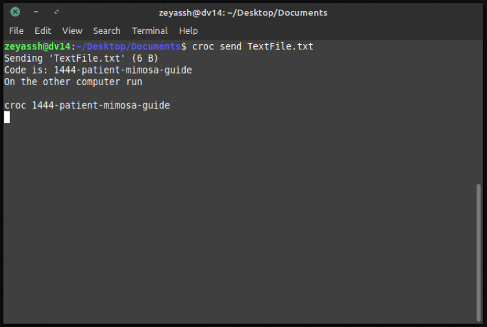This screenshot has width=487, height=327.
Task: Click the empty scrollbar track above the thumb
Action: [480, 111]
